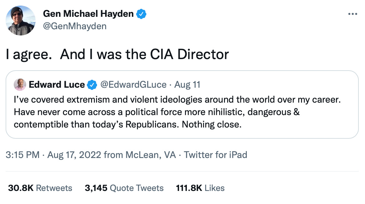
Task: View the 30.8K Retweets list
Action: pos(40,188)
